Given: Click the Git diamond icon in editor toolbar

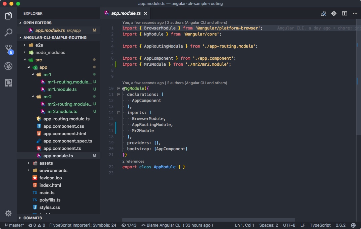Looking at the screenshot, I should click(334, 13).
